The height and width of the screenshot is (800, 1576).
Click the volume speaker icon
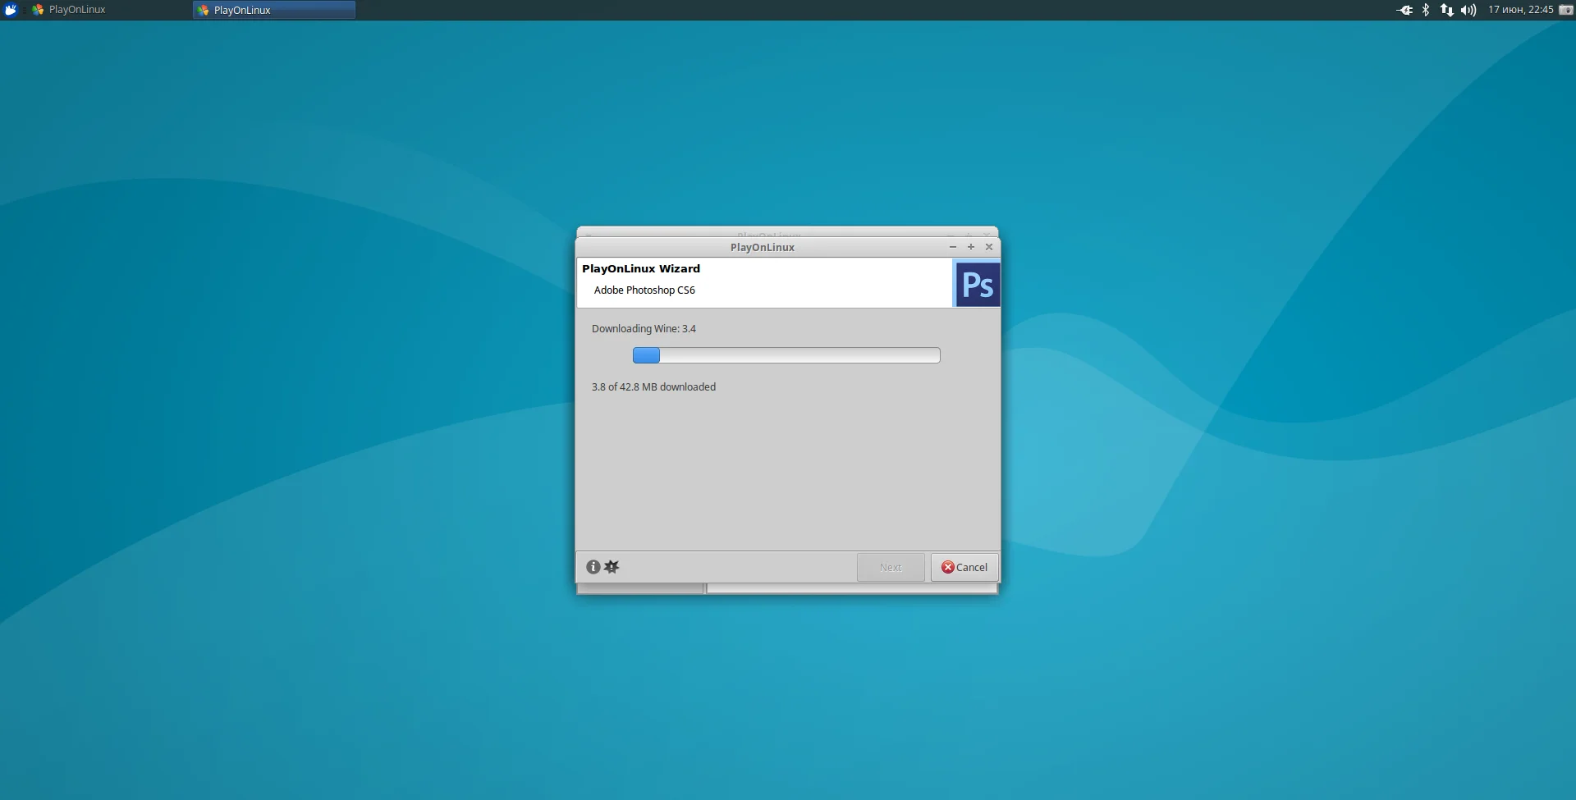1468,10
